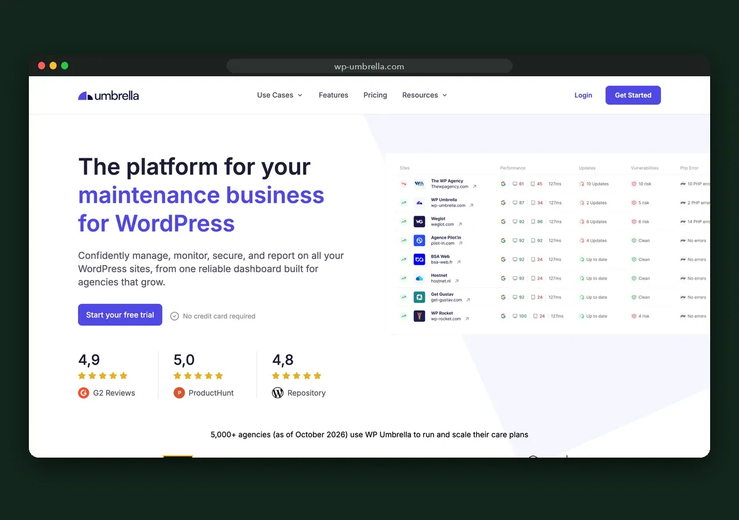The height and width of the screenshot is (520, 739).
Task: Click the 'hostnet.nl' site URL text
Action: [x=441, y=281]
